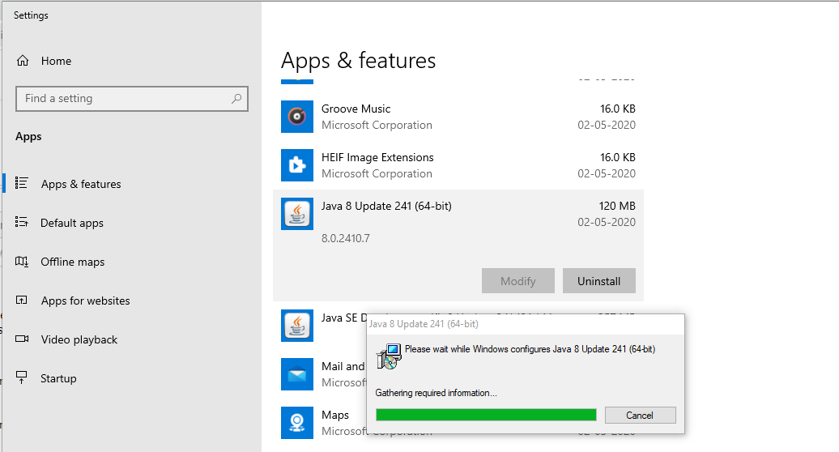
Task: Click the Java 8 Update dialog title bar
Action: click(526, 324)
